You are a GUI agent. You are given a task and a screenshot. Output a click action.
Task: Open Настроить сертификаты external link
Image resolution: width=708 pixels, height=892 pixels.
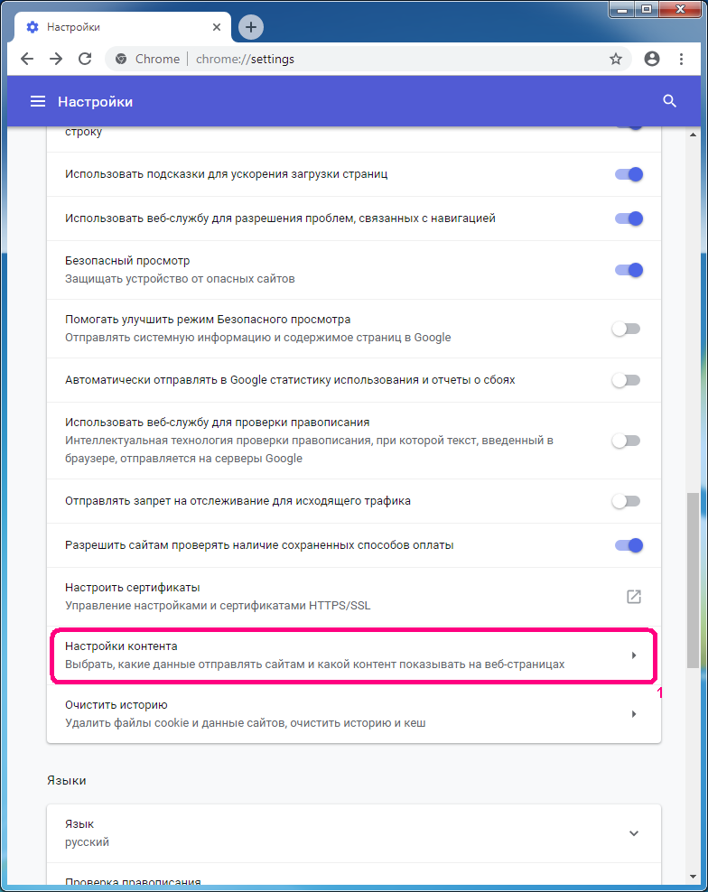coord(633,597)
